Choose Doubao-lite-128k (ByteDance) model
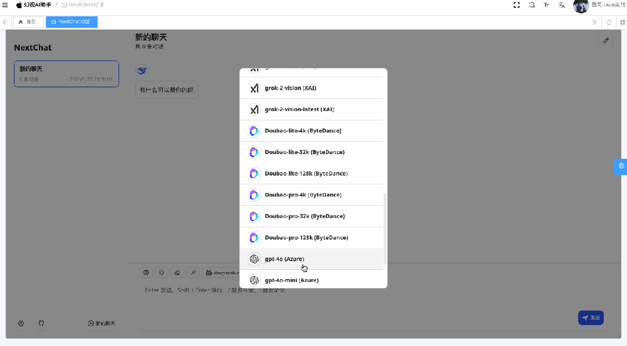The image size is (627, 346). [x=311, y=174]
